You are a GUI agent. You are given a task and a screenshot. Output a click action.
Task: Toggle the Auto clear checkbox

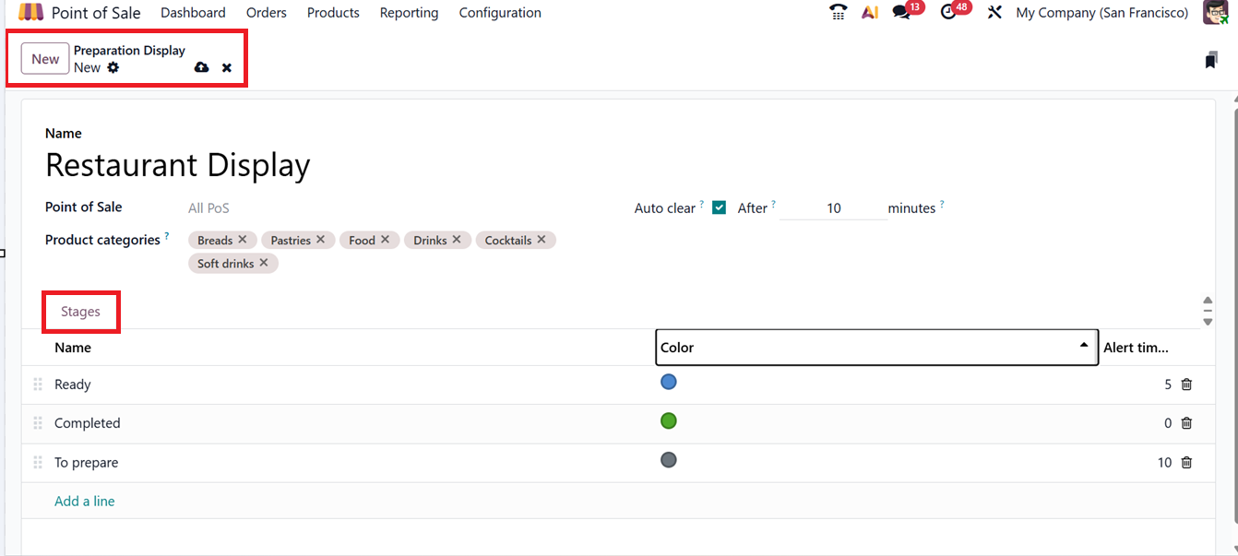720,207
